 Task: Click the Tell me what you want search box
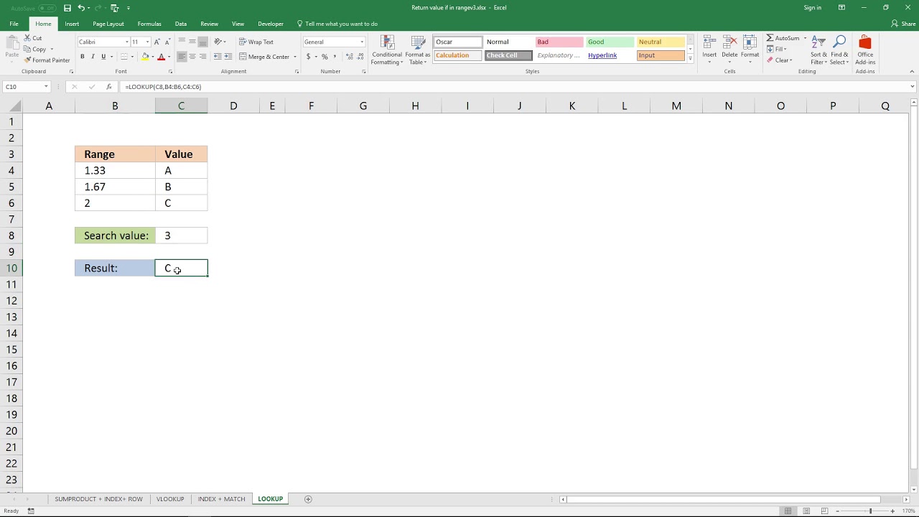point(337,24)
